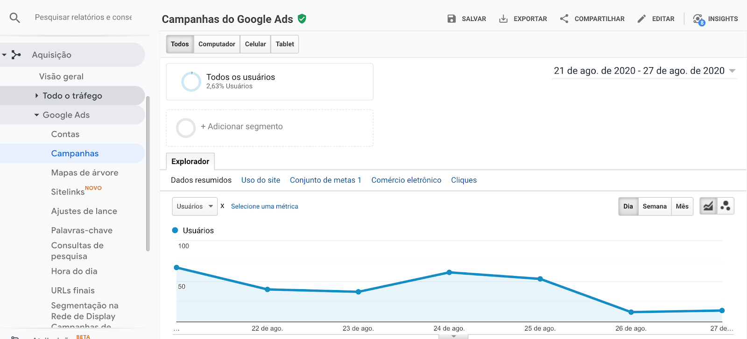Click the green verified shield icon
Viewport: 747px width, 339px height.
tap(302, 19)
